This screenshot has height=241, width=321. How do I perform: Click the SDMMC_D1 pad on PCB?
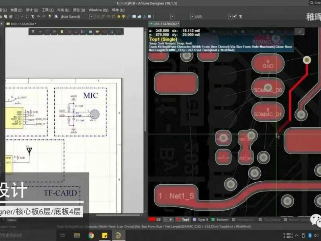268,112
